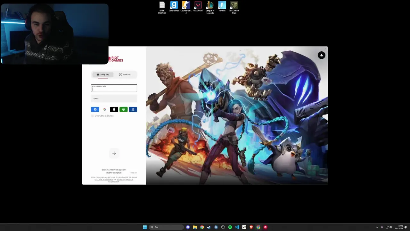Image resolution: width=410 pixels, height=231 pixels.
Task: Show hidden system tray icons
Action: coord(377,227)
